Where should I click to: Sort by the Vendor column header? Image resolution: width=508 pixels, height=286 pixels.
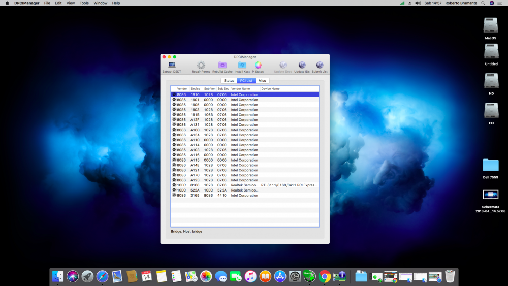point(182,89)
